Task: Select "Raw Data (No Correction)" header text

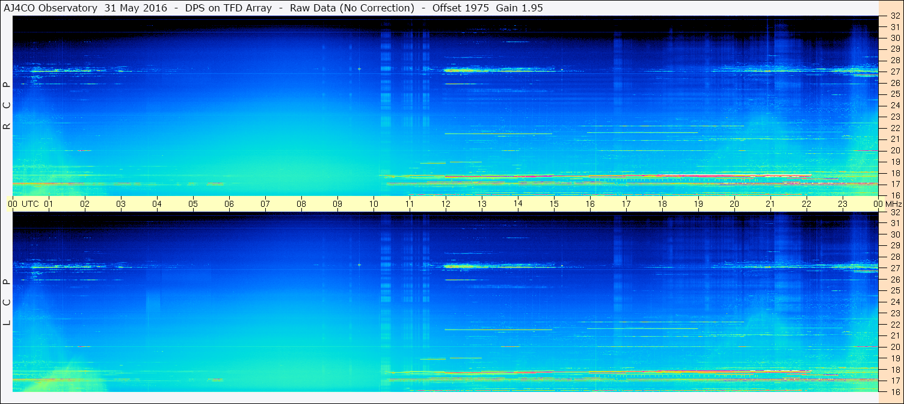Action: point(352,8)
